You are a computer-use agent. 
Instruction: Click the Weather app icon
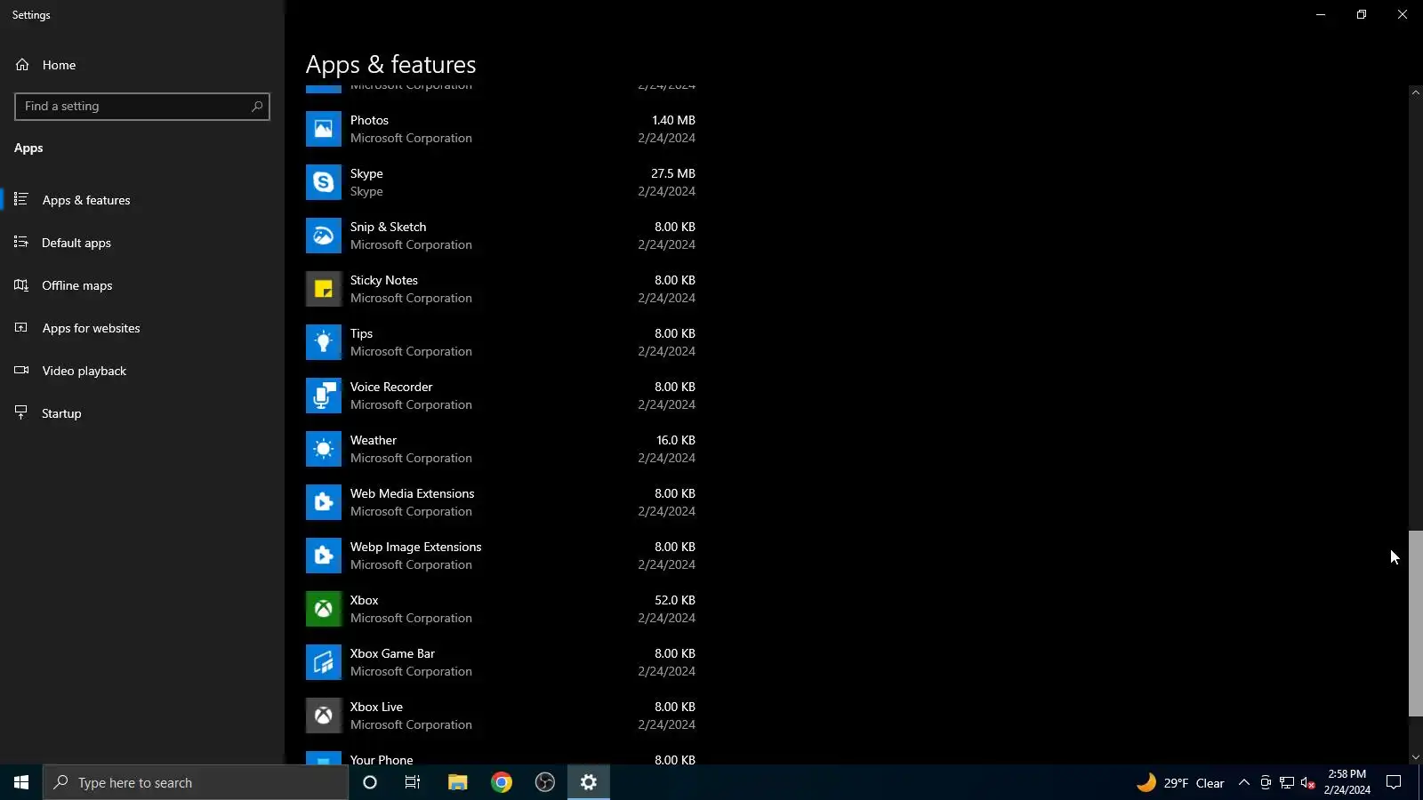324,449
